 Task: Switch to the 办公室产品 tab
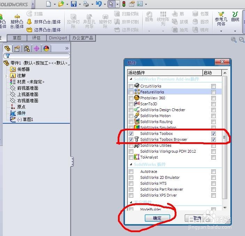83,38
